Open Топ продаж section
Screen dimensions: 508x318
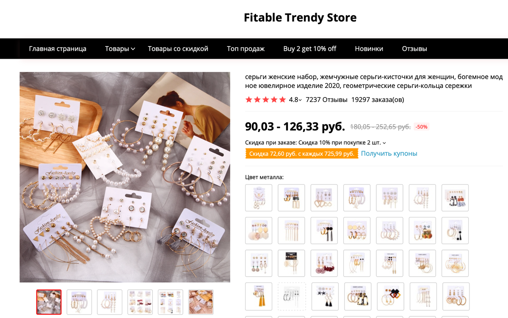[x=246, y=49]
